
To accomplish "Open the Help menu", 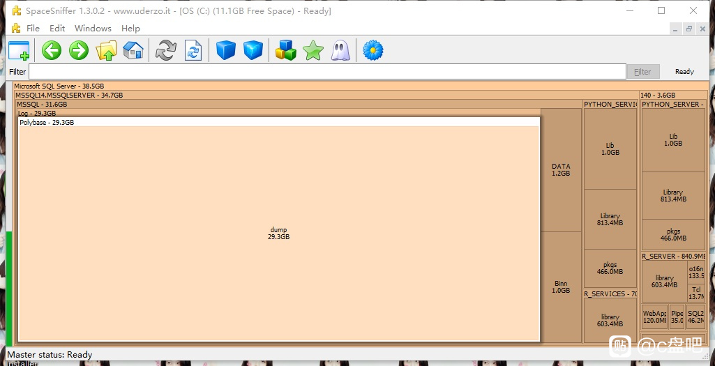I will (130, 29).
